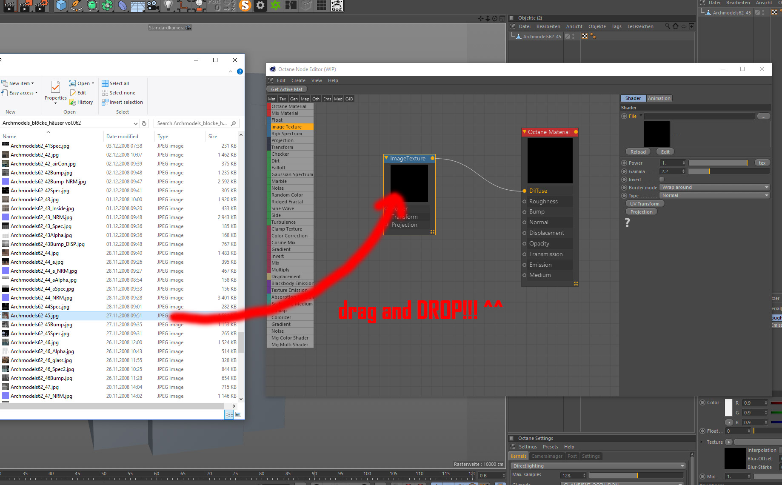Viewport: 782px width, 485px height.
Task: Open the Explorer Properties icon
Action: click(x=55, y=88)
